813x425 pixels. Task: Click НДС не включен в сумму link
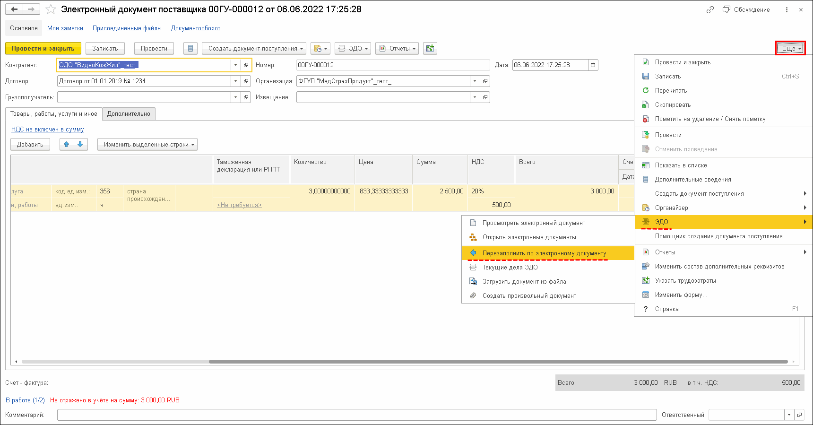tap(48, 129)
